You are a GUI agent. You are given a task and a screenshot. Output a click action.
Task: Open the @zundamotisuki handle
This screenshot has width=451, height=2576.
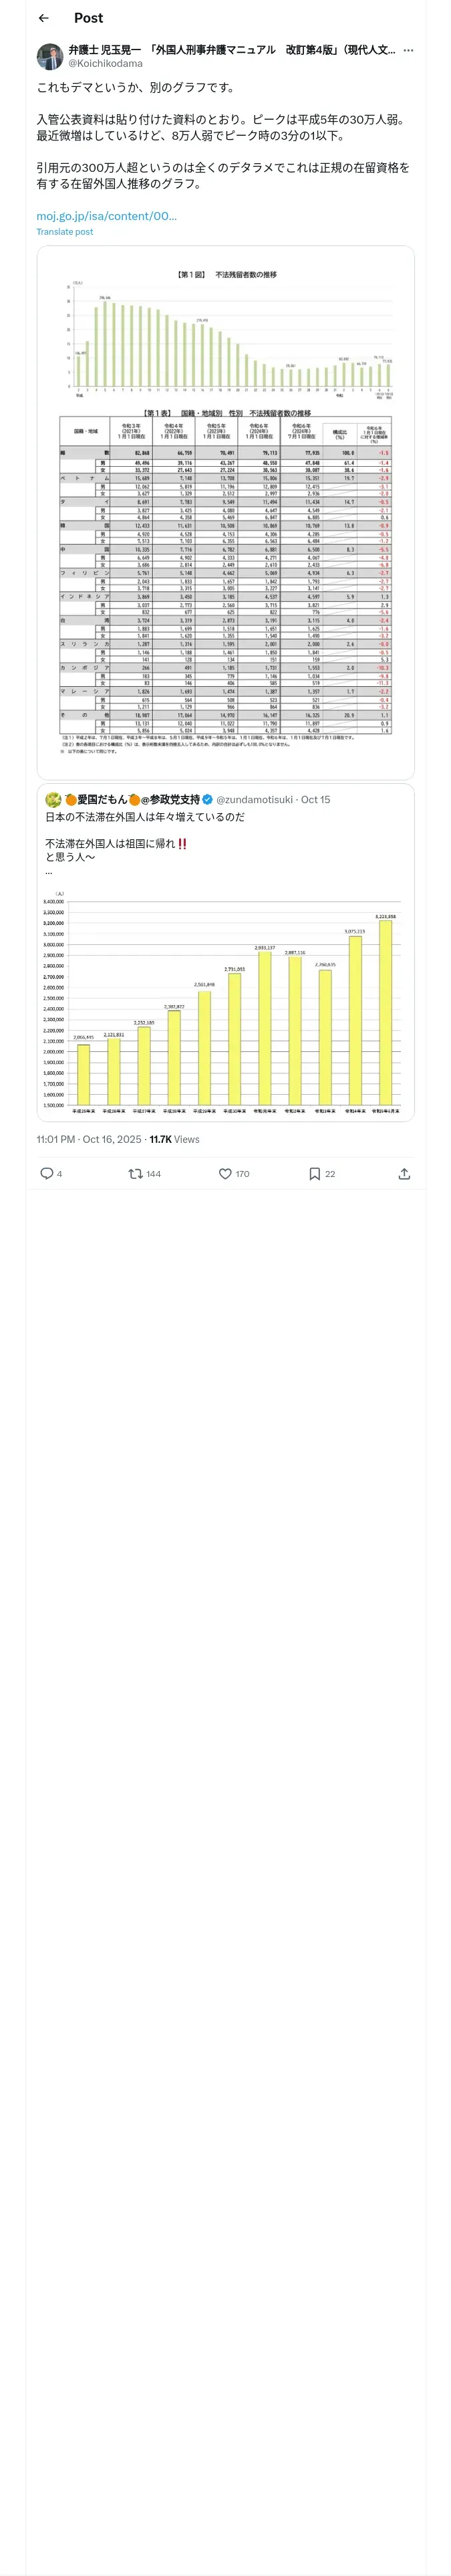254,800
